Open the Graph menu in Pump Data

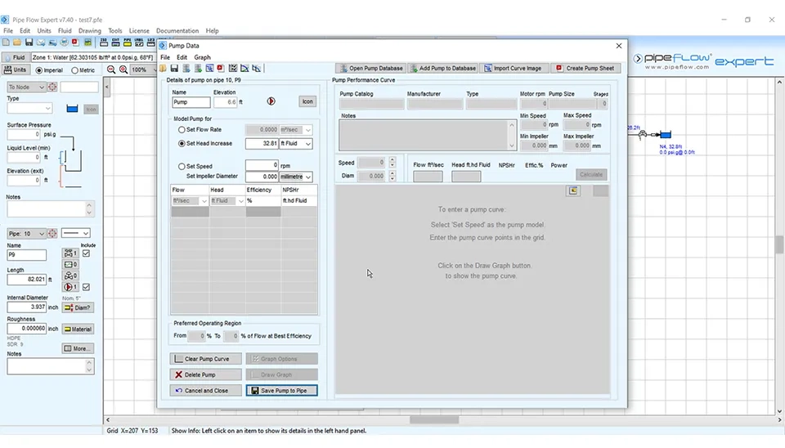(x=202, y=57)
